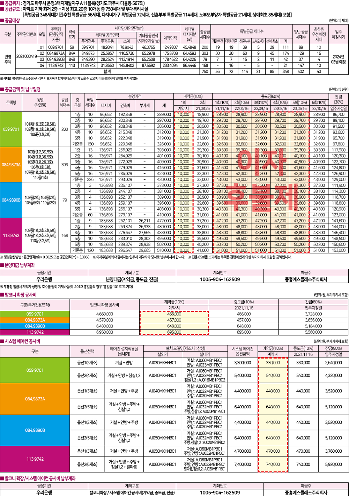Click building list starting '103동(2호), 104동(2호)'
Viewport: 349px width, 498px height.
click(x=40, y=200)
